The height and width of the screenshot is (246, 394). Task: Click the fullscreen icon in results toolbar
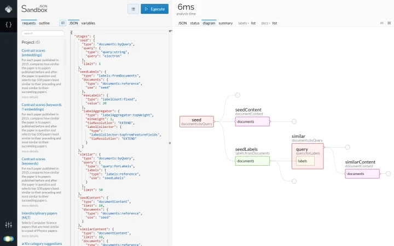[389, 23]
